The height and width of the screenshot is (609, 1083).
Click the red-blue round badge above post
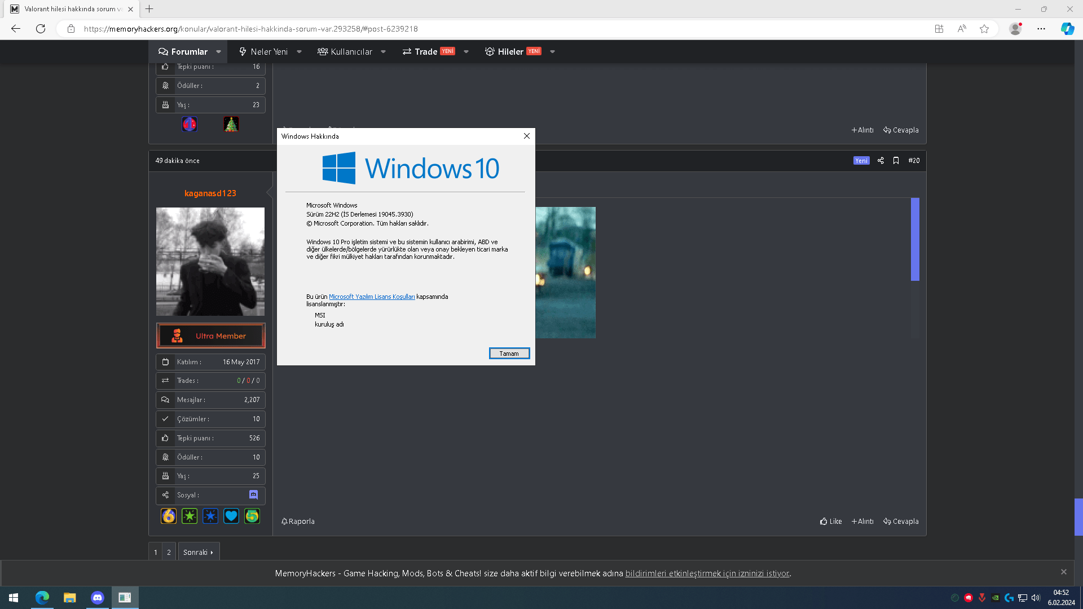pyautogui.click(x=190, y=124)
